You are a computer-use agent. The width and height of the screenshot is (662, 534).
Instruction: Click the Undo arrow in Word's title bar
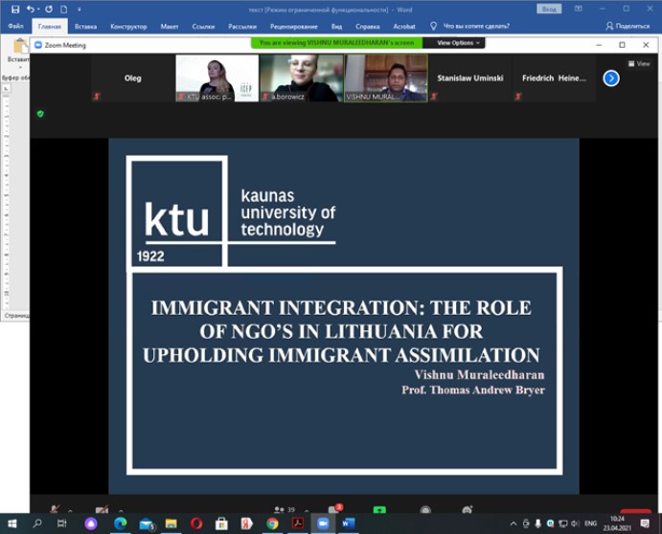point(32,9)
